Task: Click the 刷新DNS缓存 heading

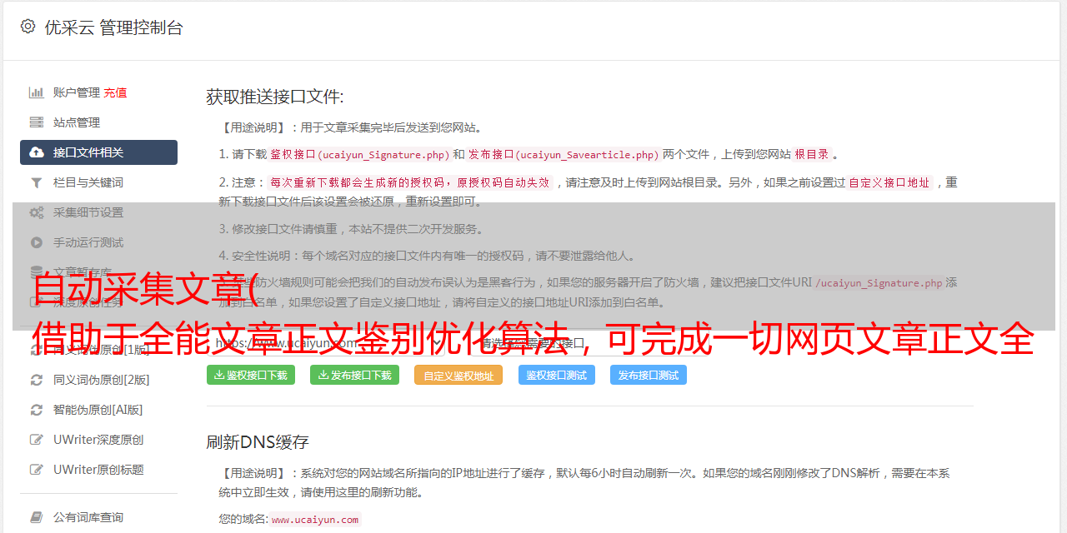Action: 258,442
